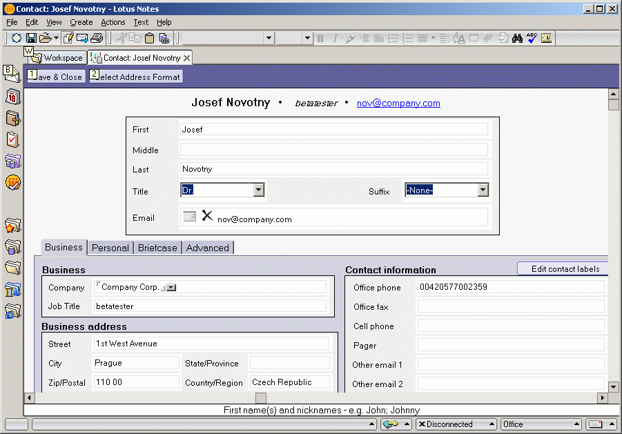The width and height of the screenshot is (622, 434).
Task: Click the Navigate Home diamond icon
Action: 17,38
